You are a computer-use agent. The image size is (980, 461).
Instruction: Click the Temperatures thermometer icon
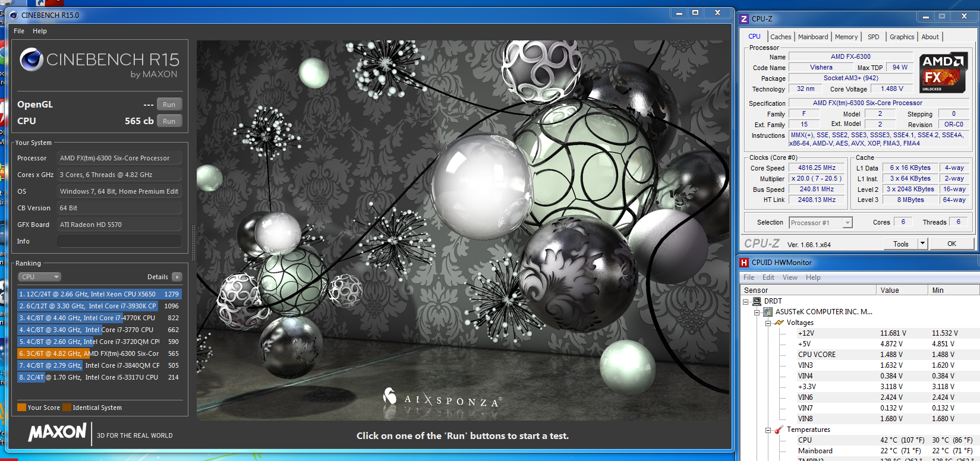pyautogui.click(x=779, y=430)
